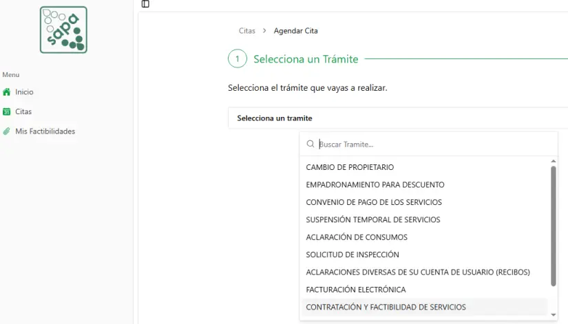568x324 pixels.
Task: Click the Selecciona un Trámite heading
Action: 306,59
